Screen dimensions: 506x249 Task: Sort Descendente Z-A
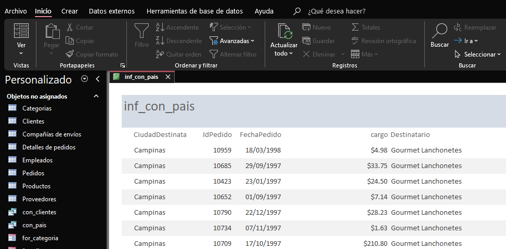tap(178, 41)
